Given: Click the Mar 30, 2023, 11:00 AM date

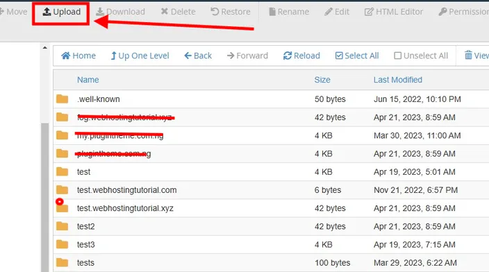Looking at the screenshot, I should pyautogui.click(x=417, y=136).
